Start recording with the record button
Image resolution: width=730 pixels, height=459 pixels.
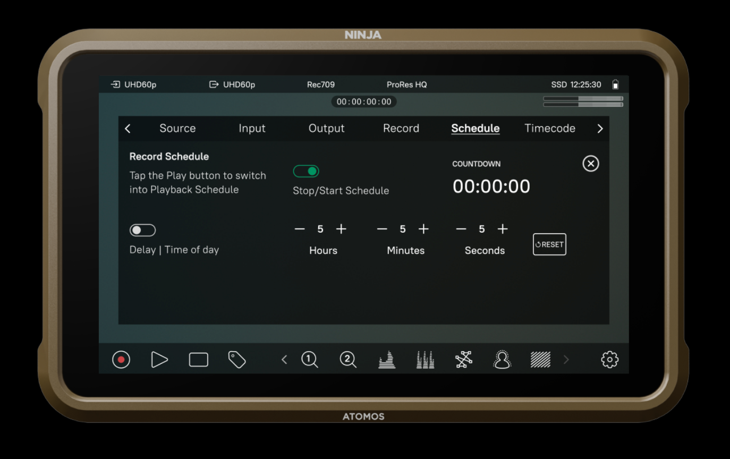[x=121, y=360]
